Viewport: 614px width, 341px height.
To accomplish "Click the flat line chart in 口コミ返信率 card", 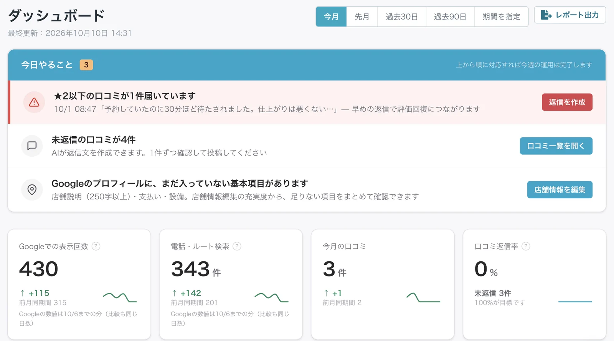I will [x=575, y=302].
